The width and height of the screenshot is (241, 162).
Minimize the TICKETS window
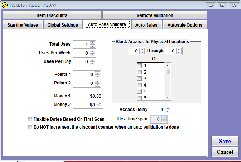point(211,5)
